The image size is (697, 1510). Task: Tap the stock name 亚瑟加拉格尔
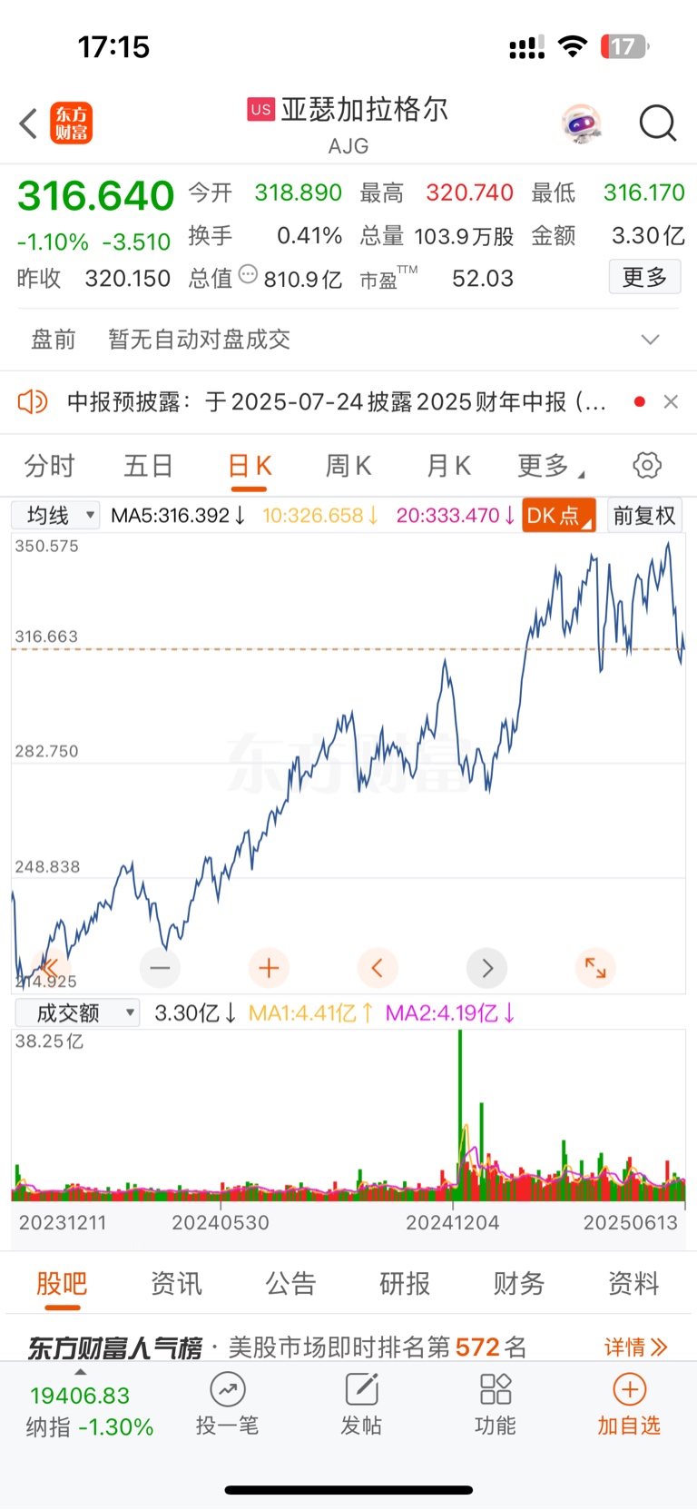365,110
